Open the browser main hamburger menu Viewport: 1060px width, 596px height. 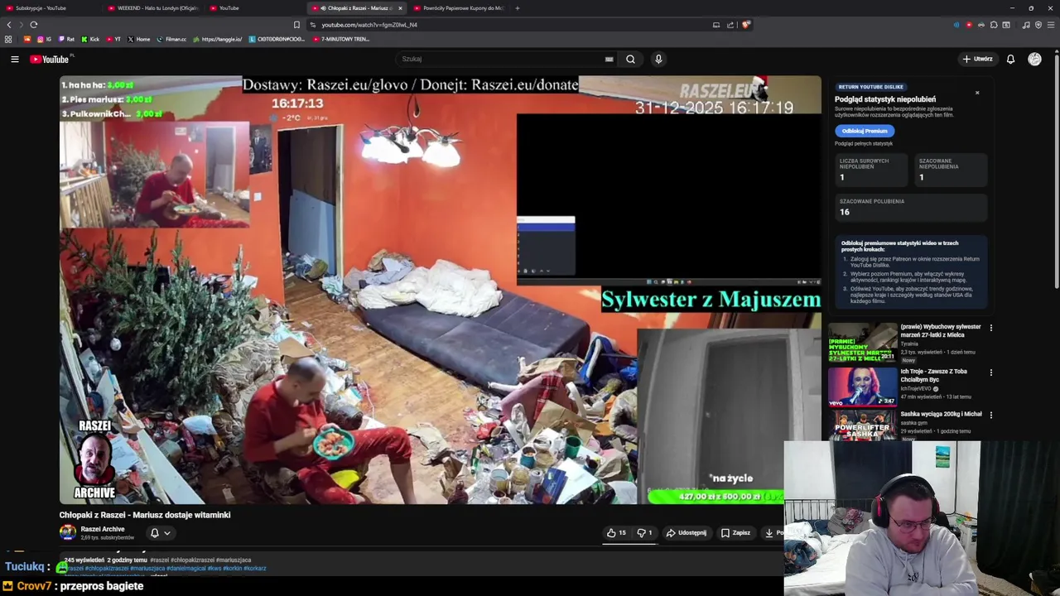1051,25
